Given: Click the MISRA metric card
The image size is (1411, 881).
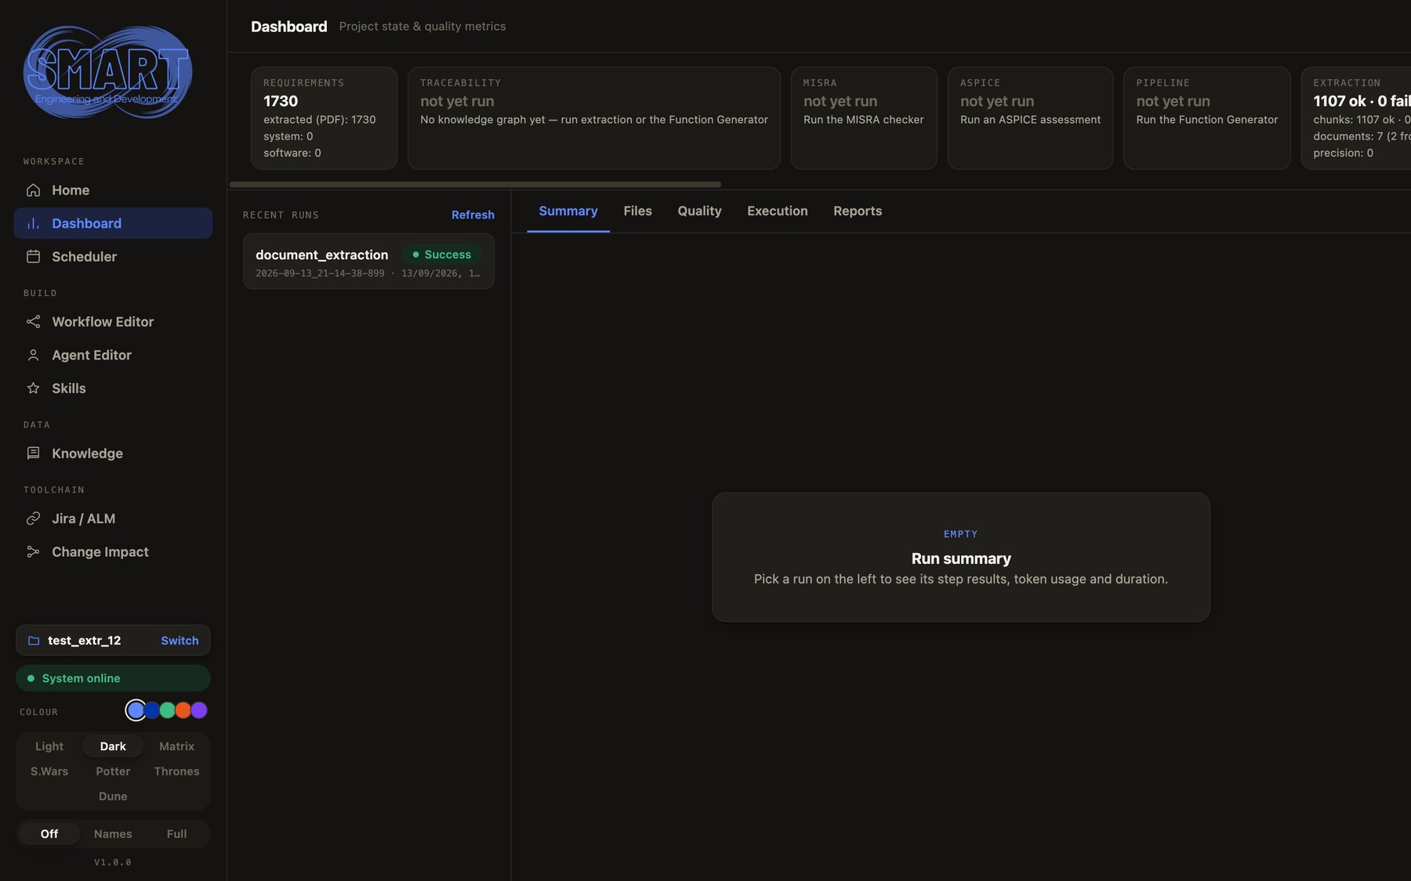Looking at the screenshot, I should pos(864,118).
